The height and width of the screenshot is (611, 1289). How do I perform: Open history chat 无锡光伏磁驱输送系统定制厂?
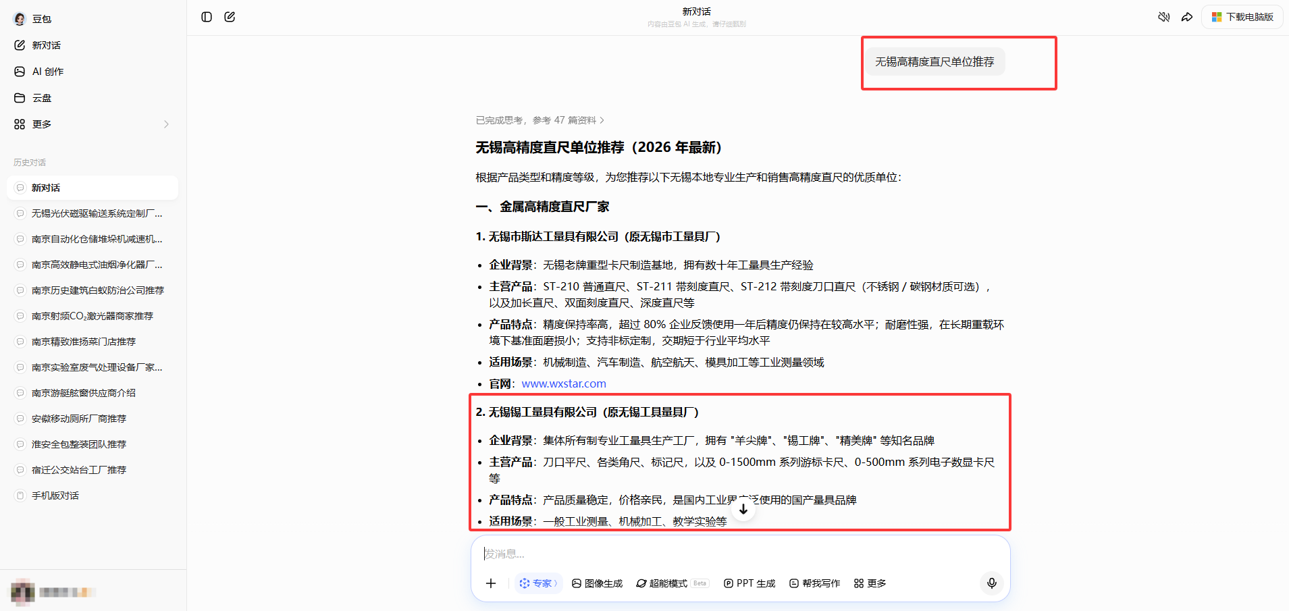[x=93, y=213]
